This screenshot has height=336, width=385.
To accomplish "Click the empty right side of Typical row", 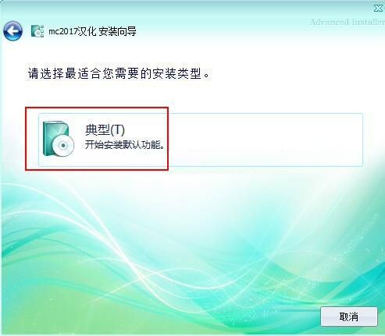I will (266, 140).
